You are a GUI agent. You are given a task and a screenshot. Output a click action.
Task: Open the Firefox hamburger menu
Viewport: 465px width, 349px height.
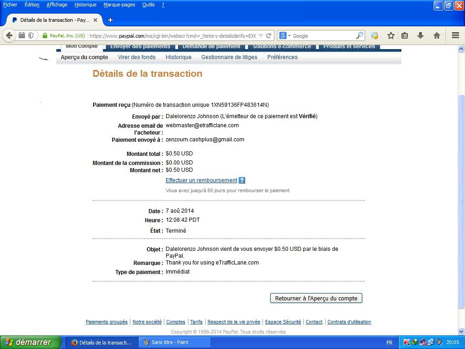pyautogui.click(x=455, y=35)
